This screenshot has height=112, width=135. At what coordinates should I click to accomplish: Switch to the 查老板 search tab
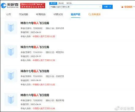pyautogui.click(x=61, y=3)
